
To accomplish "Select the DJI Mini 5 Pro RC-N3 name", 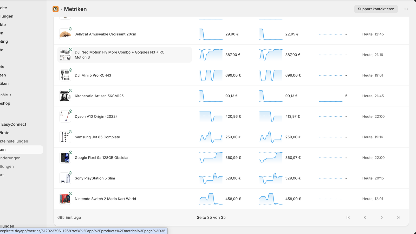I will [x=93, y=75].
